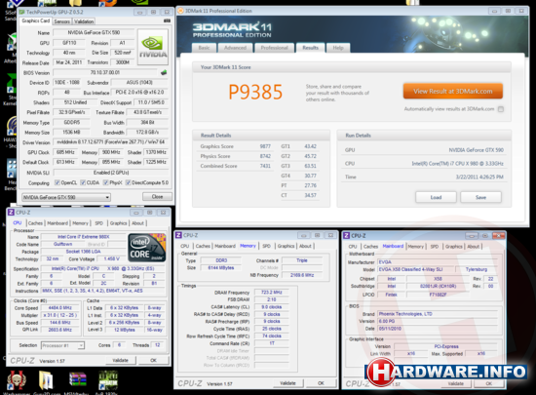The image size is (536, 395).
Task: Click the Save button in Run Details
Action: pyautogui.click(x=480, y=197)
